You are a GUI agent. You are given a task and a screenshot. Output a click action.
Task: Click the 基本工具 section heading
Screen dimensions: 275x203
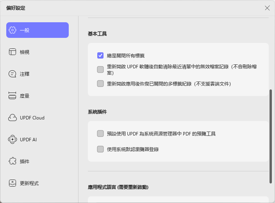(x=97, y=34)
